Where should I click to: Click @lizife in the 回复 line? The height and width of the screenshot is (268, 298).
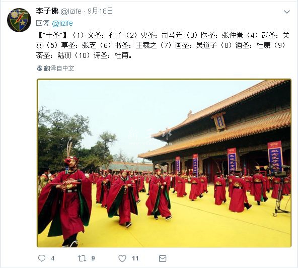coord(62,23)
